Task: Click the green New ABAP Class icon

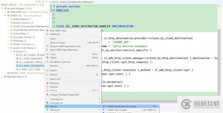Action: [47, 30]
